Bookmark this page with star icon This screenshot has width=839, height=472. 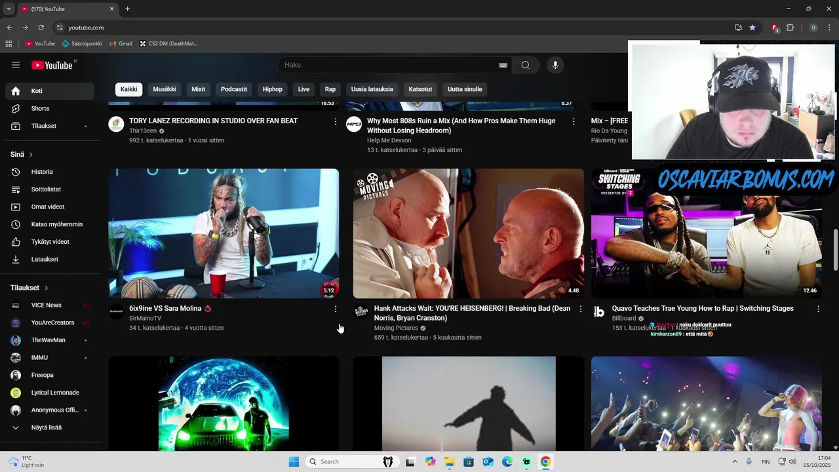752,28
